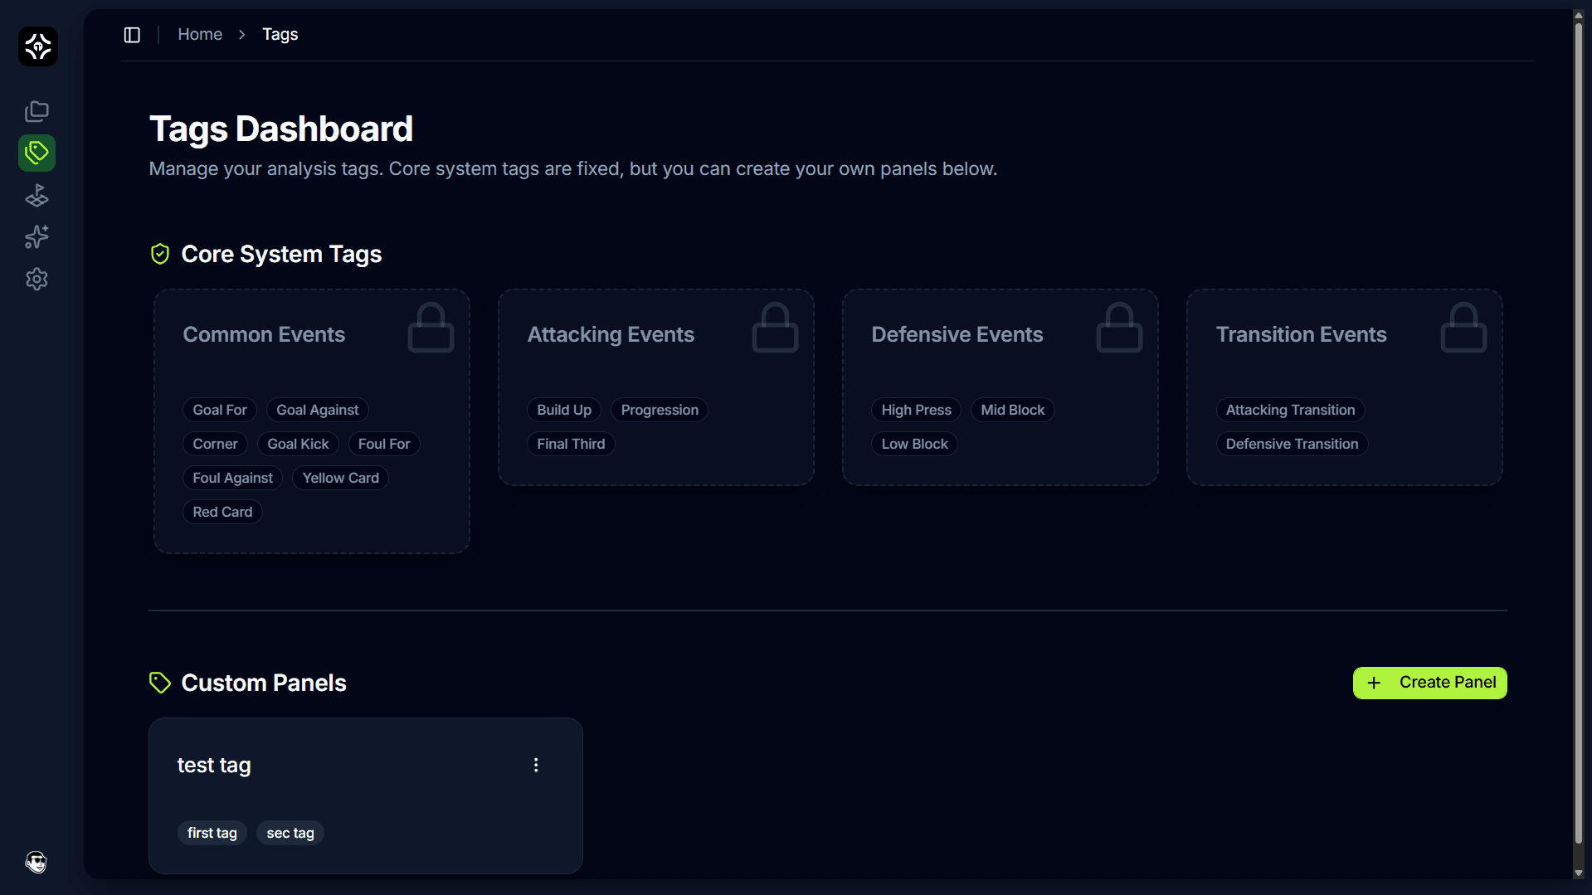Select the Yellow Card tag
Image resolution: width=1592 pixels, height=895 pixels.
(340, 478)
